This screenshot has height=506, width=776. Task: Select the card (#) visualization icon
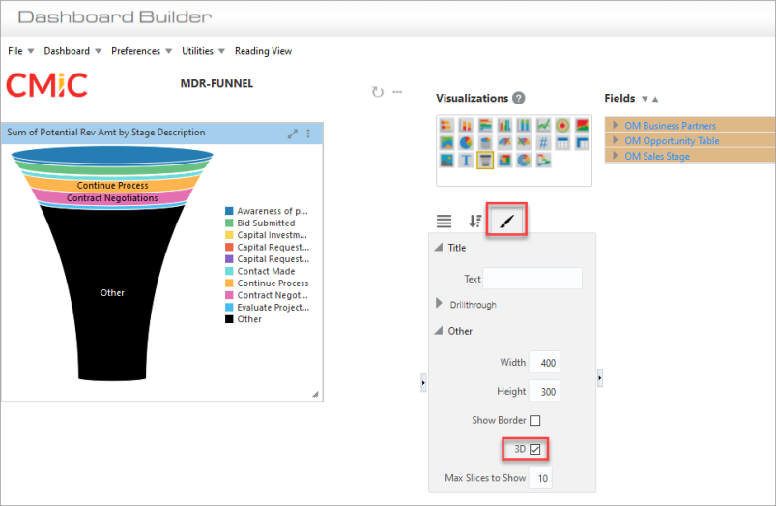544,143
